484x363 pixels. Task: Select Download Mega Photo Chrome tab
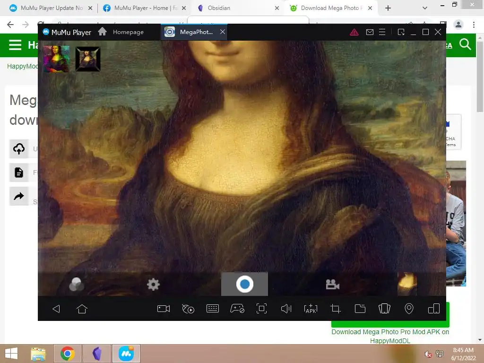point(331,8)
